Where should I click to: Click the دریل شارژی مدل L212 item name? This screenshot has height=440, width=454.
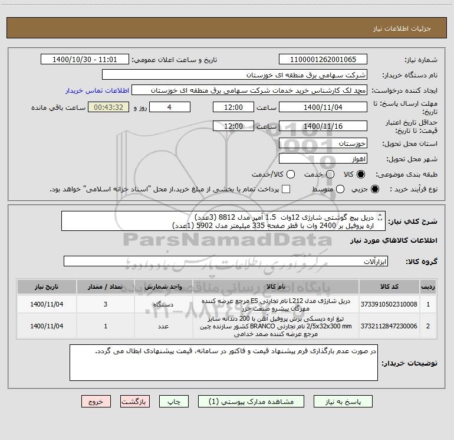click(276, 305)
